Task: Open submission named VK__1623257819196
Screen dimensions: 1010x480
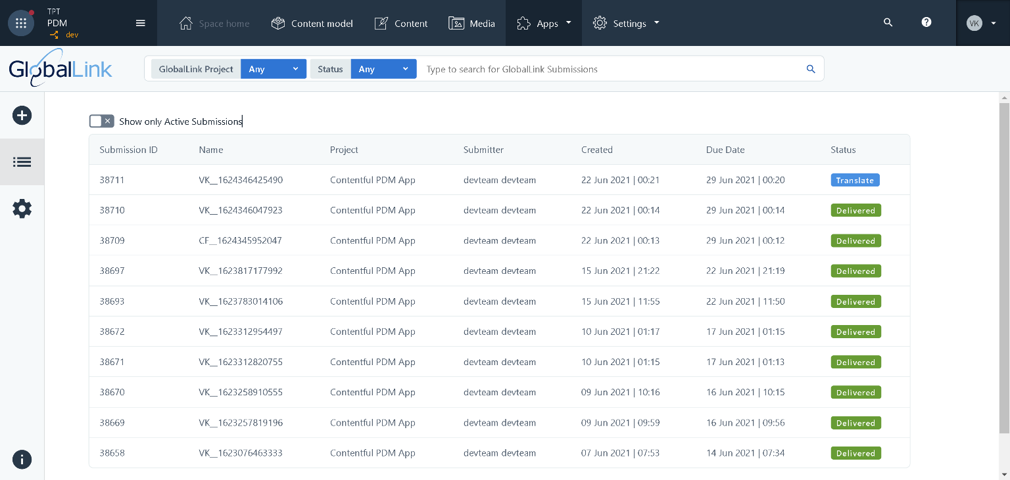Action: [x=241, y=423]
